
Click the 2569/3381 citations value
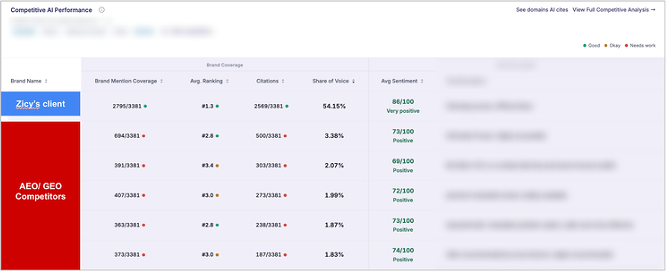[269, 106]
